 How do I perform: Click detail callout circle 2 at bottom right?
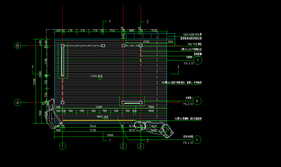coord(198,140)
